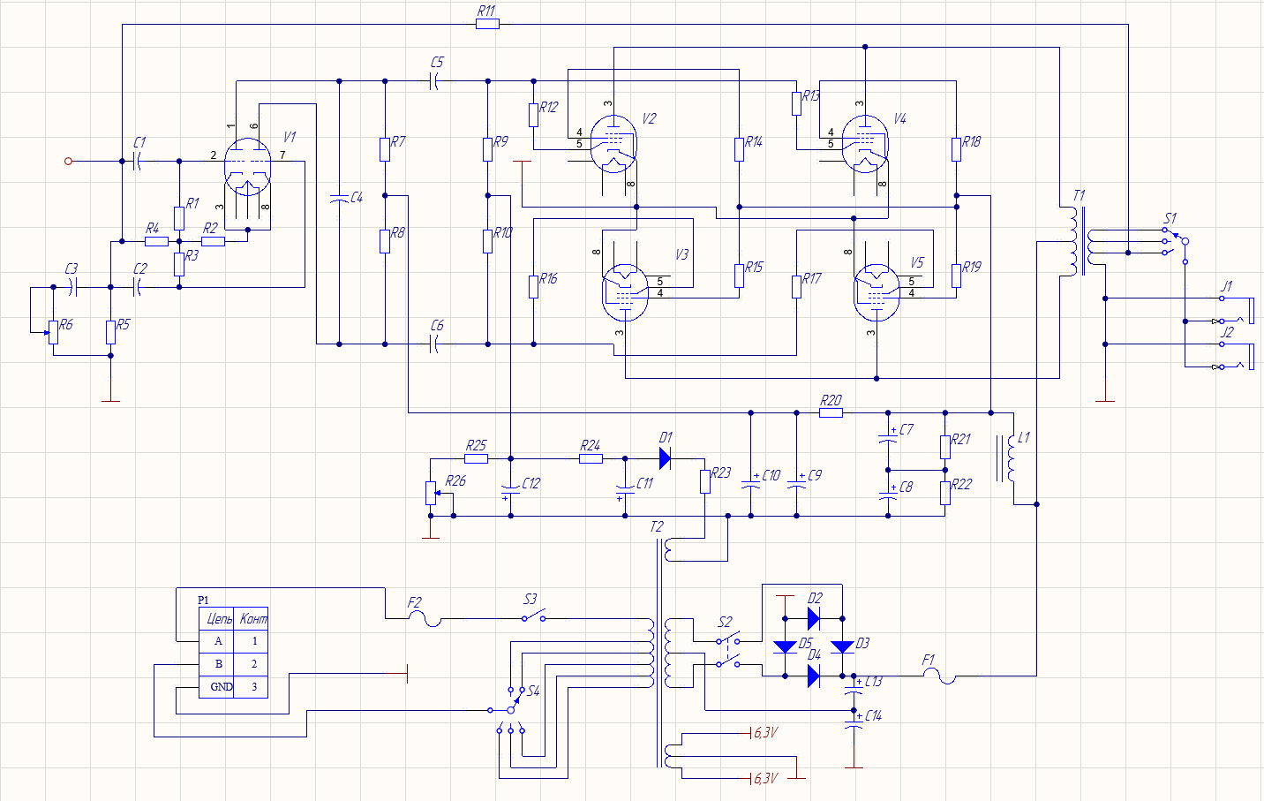The image size is (1264, 801).
Task: Click the R16 designator label
Action: 548,278
